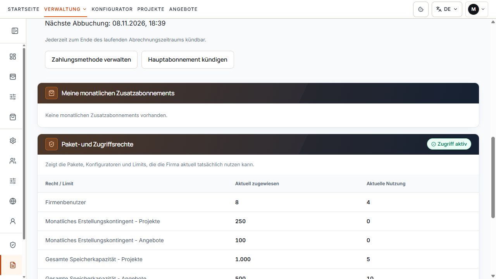This screenshot has height=279, width=496.
Task: Click 'Monatliches Erstellungskontingent - Projekte' row
Action: click(258, 221)
